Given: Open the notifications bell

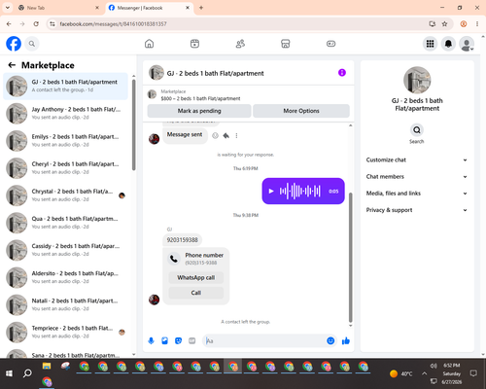Looking at the screenshot, I should point(448,44).
